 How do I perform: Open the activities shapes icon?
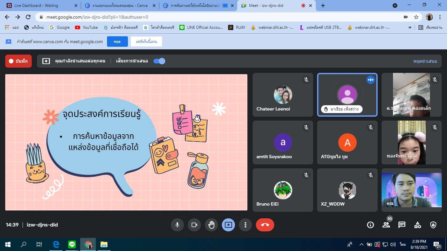tap(418, 225)
